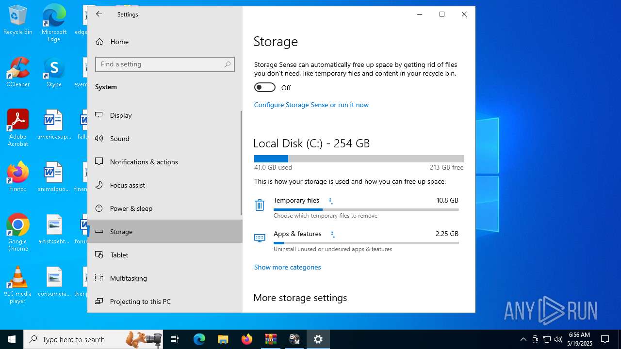This screenshot has height=349, width=621.
Task: Open Focus assist settings
Action: 165,185
